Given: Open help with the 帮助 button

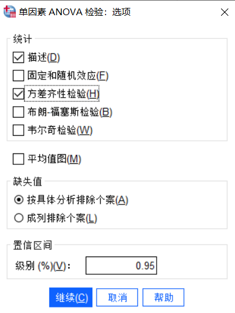Looking at the screenshot, I should click(163, 297).
